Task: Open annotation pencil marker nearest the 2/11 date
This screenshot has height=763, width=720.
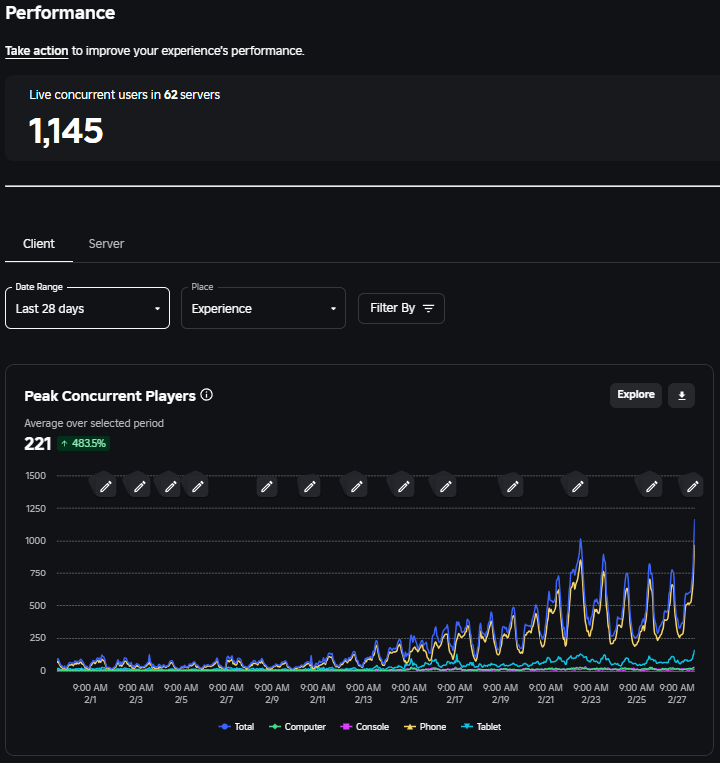Action: click(x=310, y=486)
